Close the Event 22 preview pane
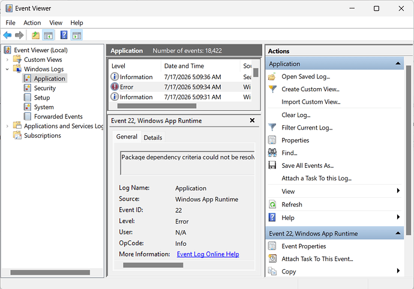 click(252, 121)
